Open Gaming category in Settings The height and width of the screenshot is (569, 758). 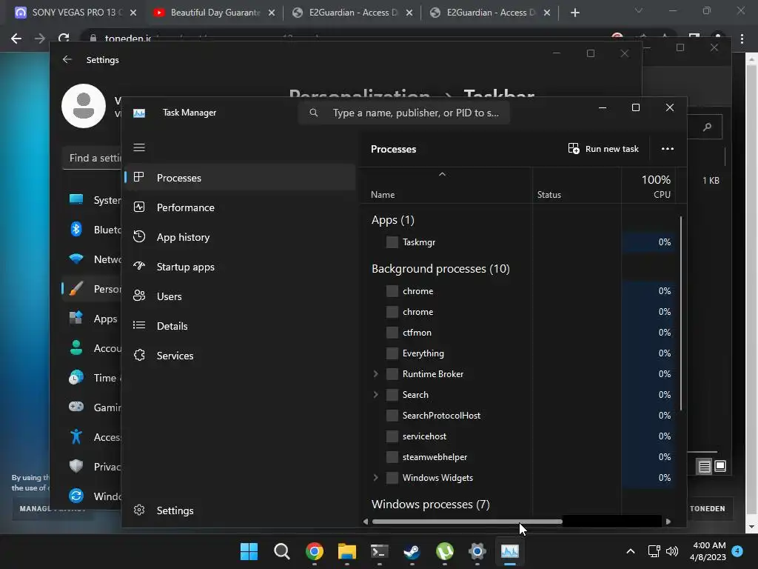(x=92, y=407)
